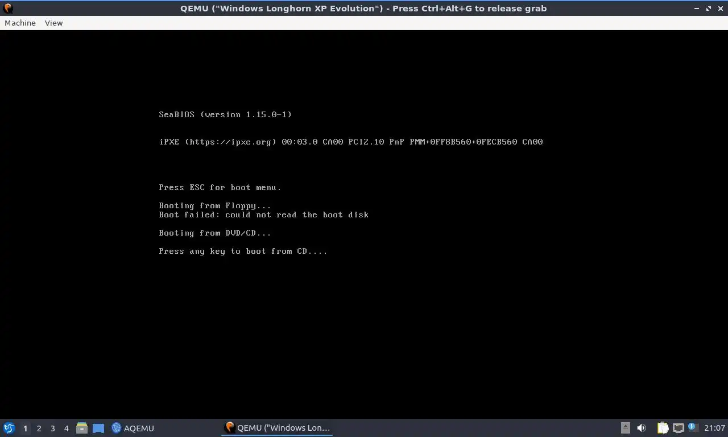
Task: Click the iPXE (https://ipxe.org) line
Action: tap(351, 142)
